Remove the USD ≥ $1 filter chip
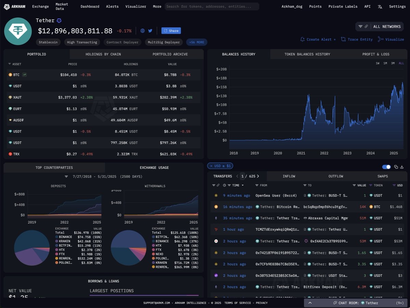Image resolution: width=410 pixels, height=308 pixels. [210, 166]
